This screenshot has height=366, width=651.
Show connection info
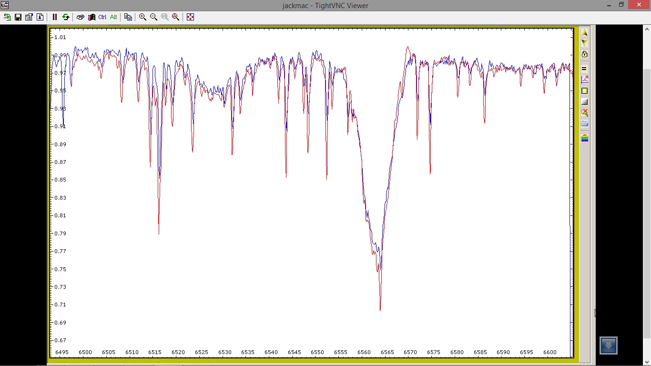coord(40,17)
